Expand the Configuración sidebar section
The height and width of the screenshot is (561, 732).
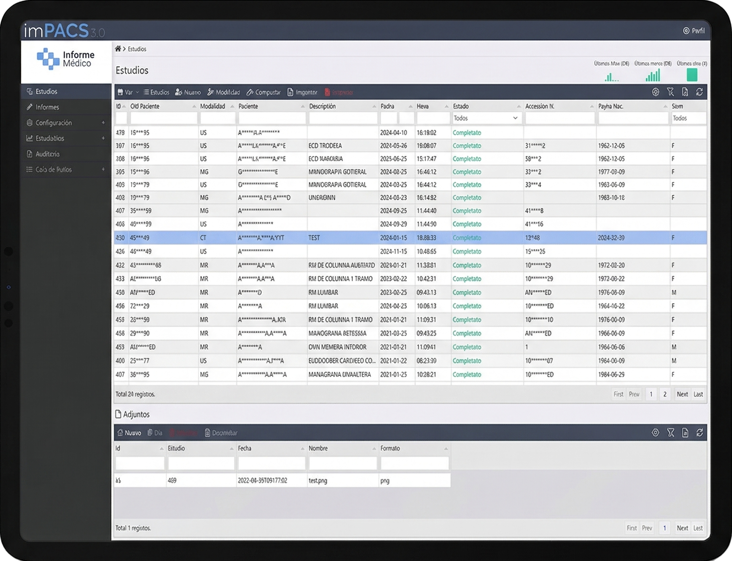[66, 123]
